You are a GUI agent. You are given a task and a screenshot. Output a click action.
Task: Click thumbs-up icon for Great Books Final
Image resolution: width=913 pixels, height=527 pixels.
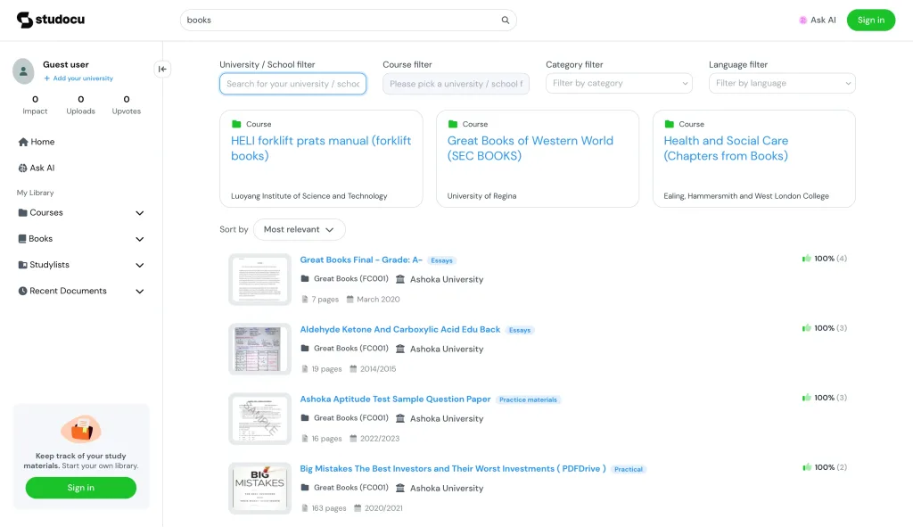point(806,258)
